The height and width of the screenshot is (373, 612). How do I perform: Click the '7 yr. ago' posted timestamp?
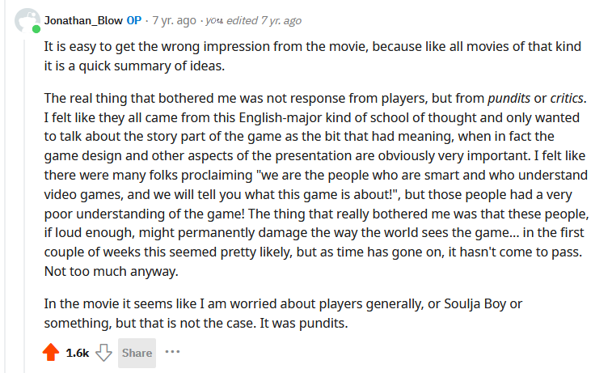174,20
